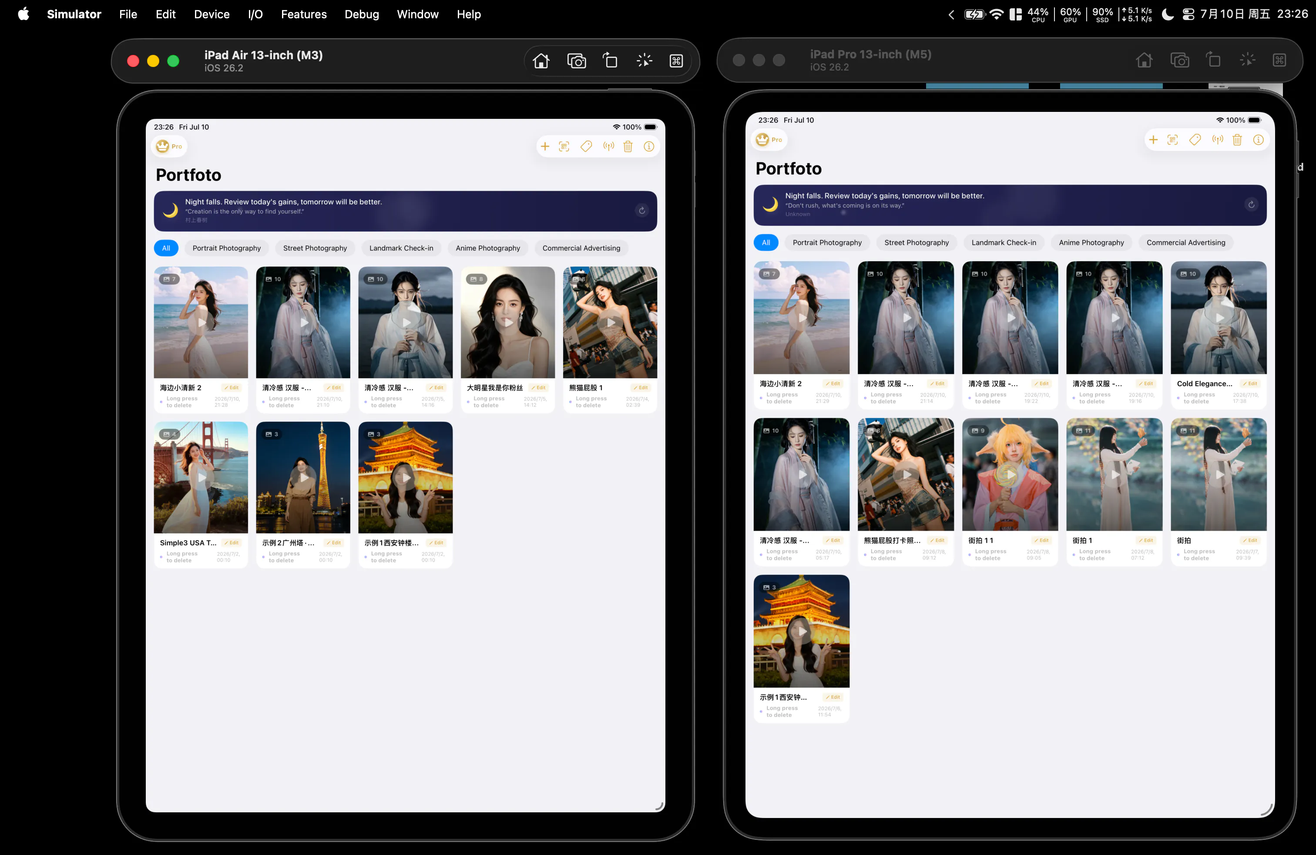This screenshot has width=1316, height=855.
Task: Open Golden Gate Simple3 USA thumbnail in iPad Air
Action: click(201, 478)
